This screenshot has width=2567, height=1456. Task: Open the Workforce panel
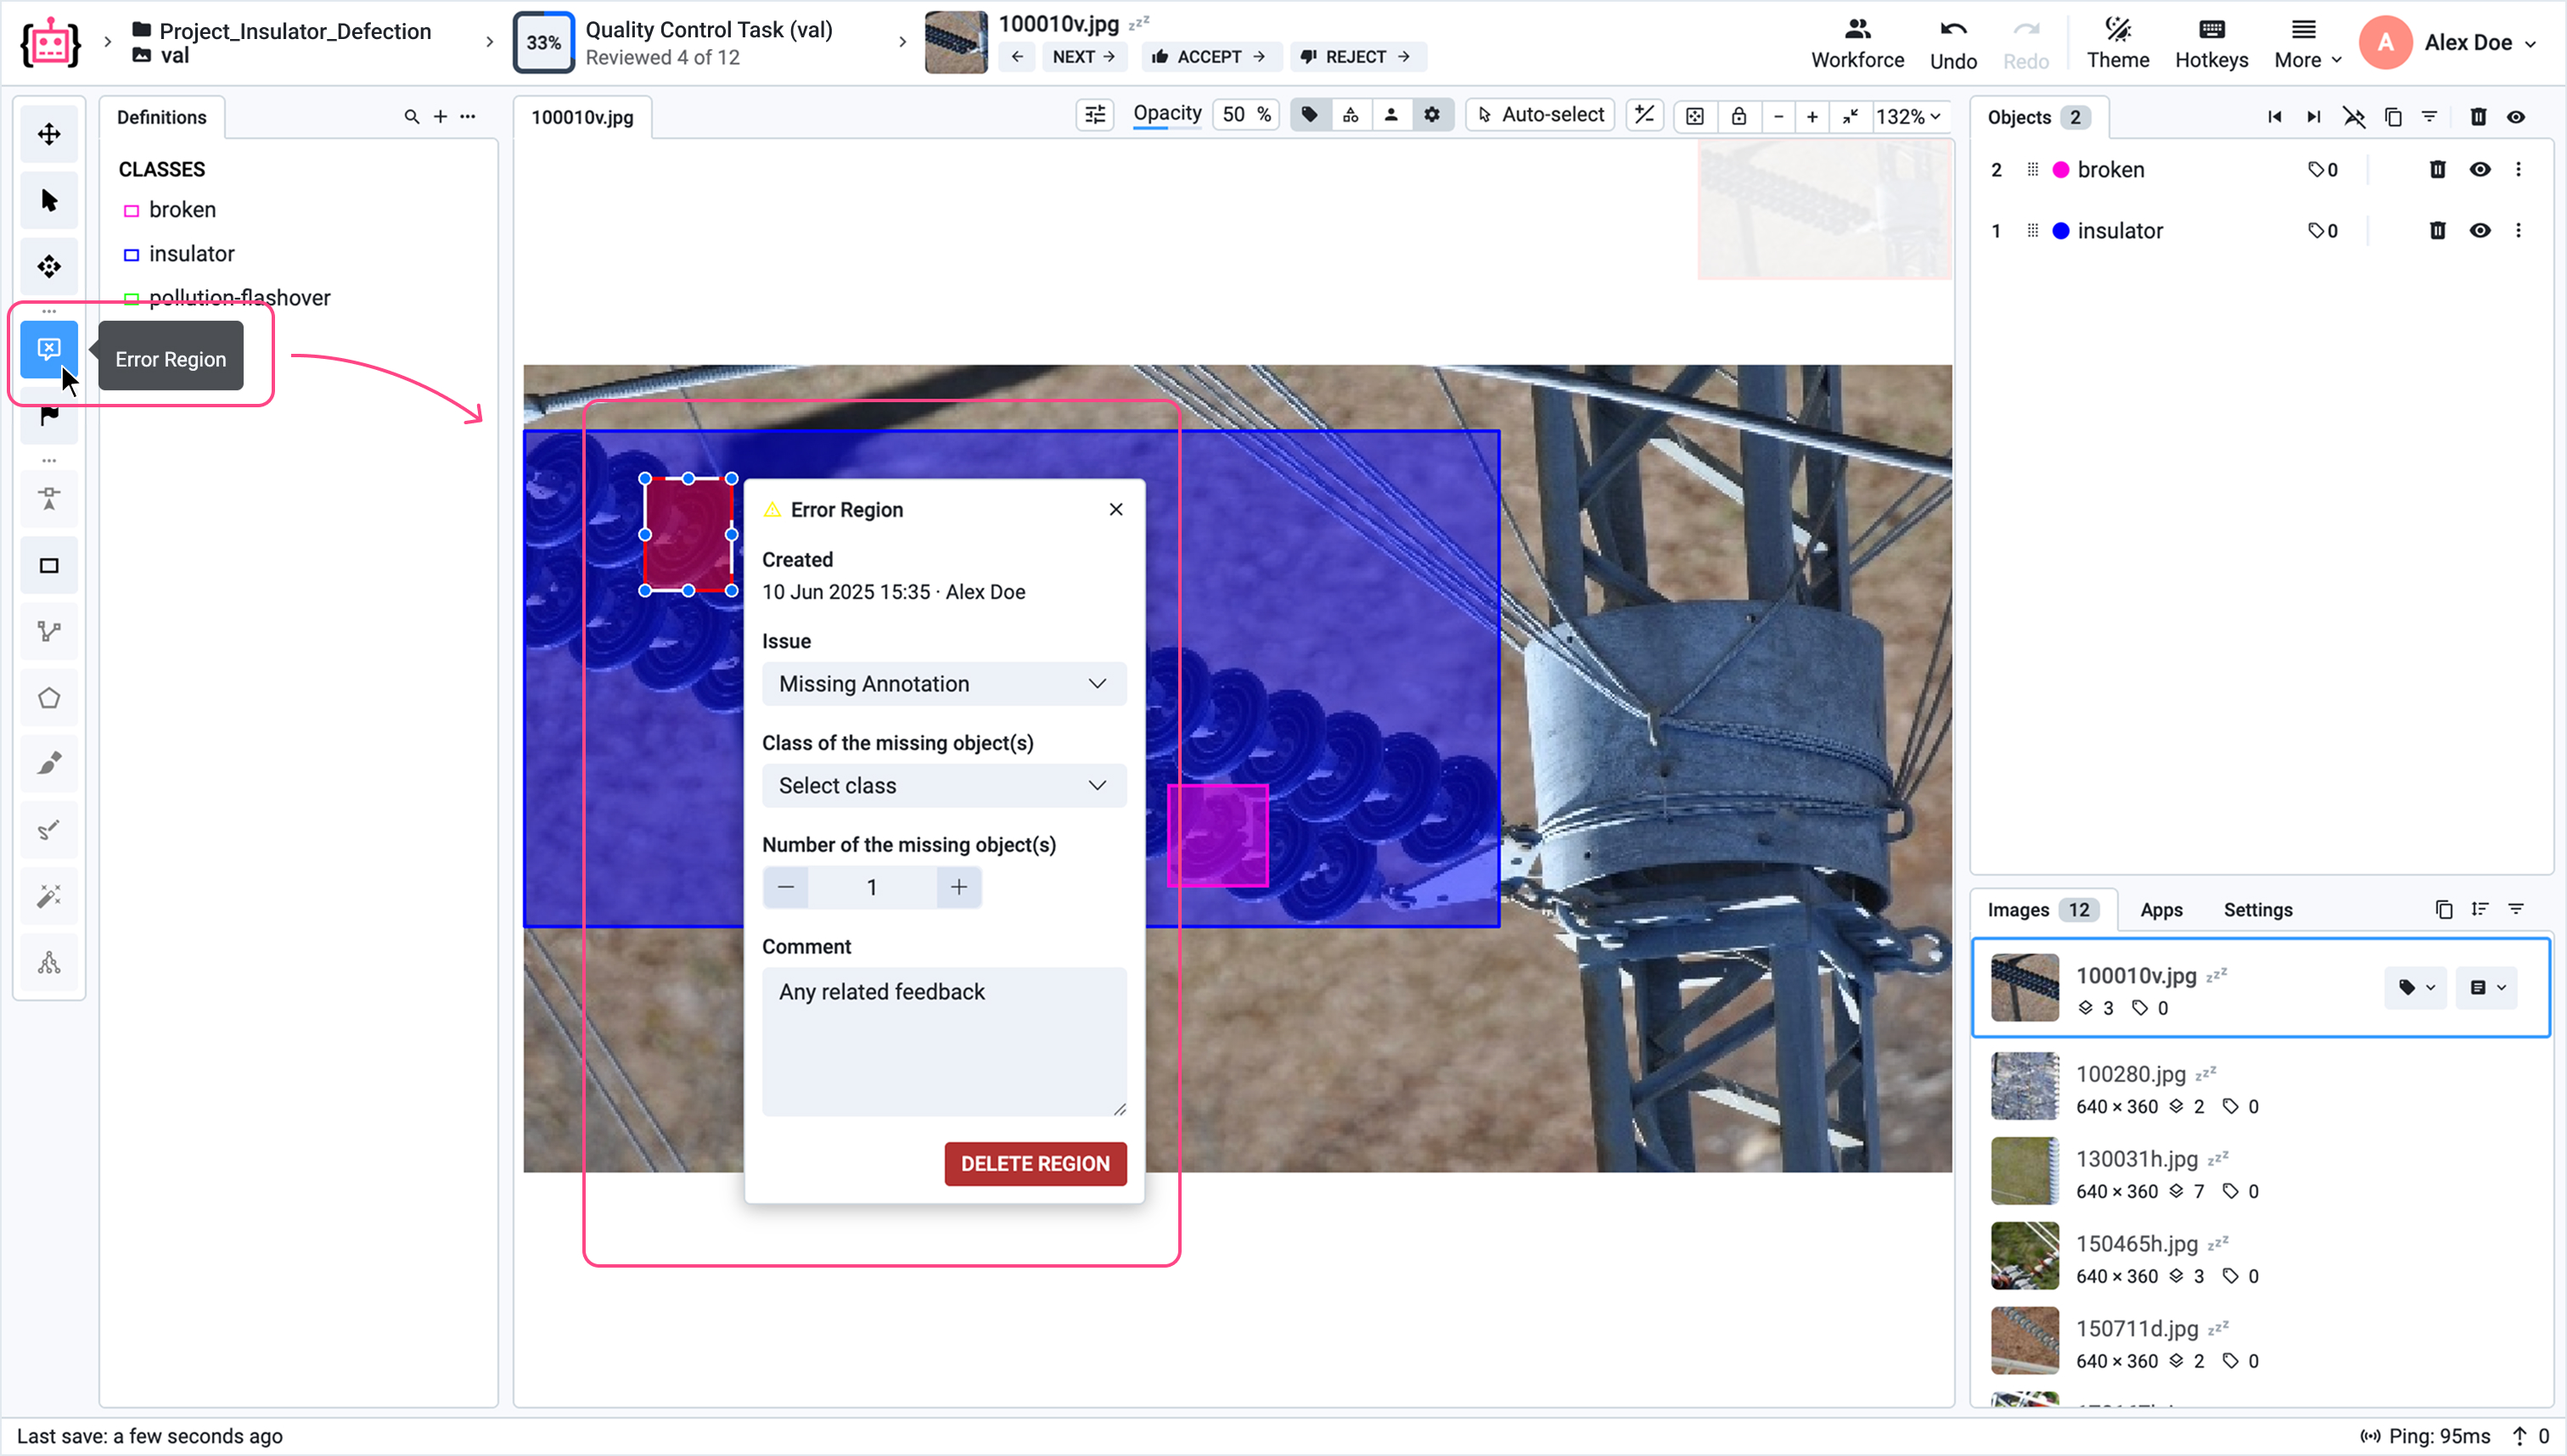tap(1856, 43)
